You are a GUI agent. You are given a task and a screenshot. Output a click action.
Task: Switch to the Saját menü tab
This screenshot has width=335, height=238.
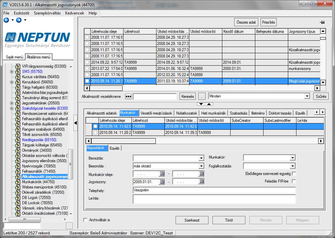point(14,57)
